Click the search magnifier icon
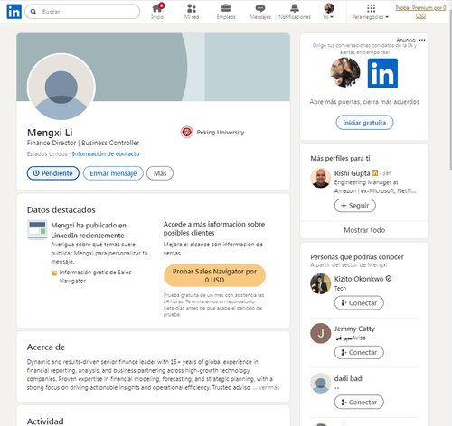 (33, 12)
